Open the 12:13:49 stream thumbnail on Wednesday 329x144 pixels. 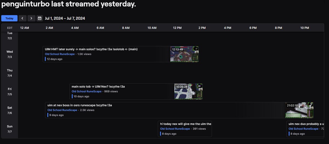[x=184, y=54]
